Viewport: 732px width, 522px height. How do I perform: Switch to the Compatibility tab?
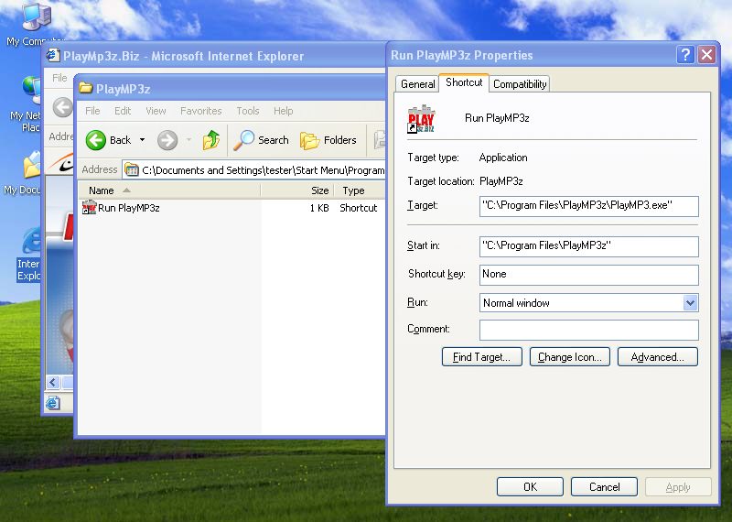(x=520, y=84)
